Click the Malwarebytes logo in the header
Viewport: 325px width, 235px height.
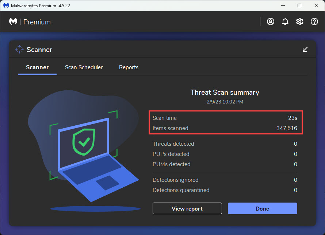pyautogui.click(x=13, y=21)
